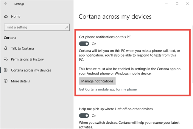Close the Settings window
The height and width of the screenshot is (129, 193).
187,4
